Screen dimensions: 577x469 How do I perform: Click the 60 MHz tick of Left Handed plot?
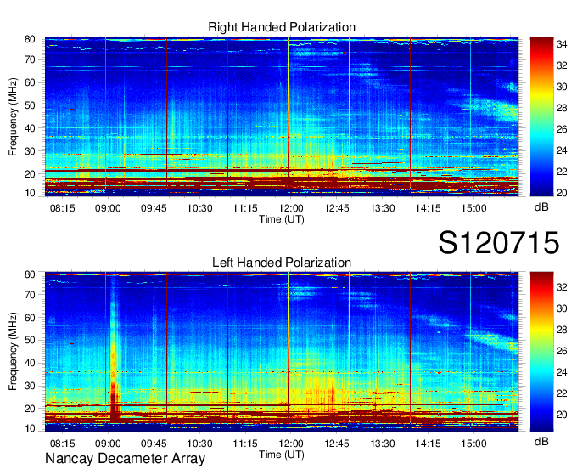pos(30,318)
